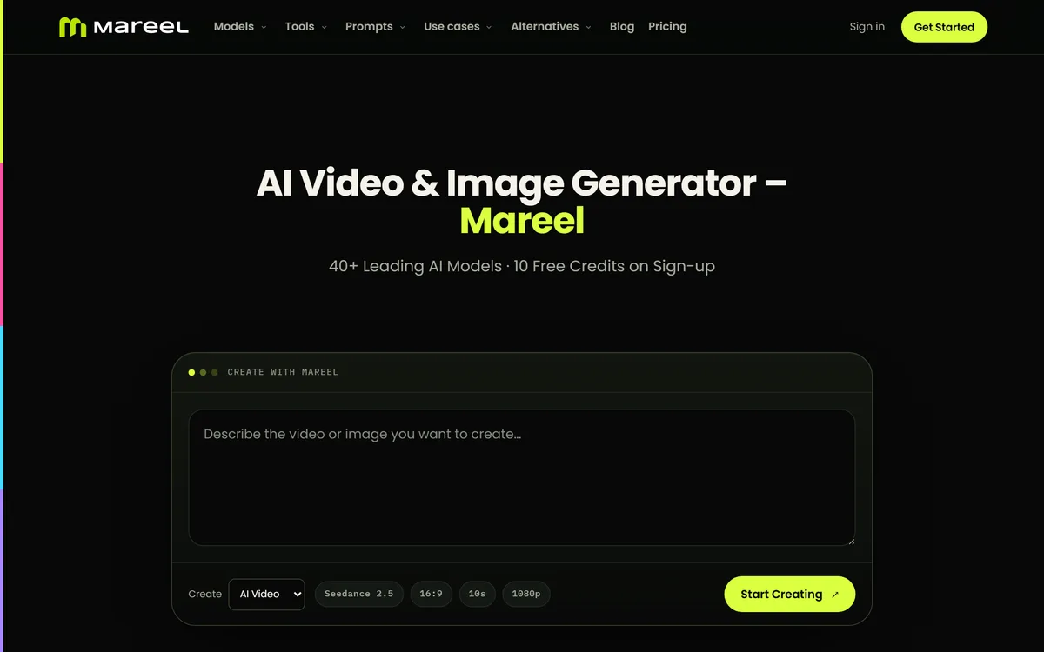Select the Seedance 2.5 model chip
1044x652 pixels.
tap(359, 595)
